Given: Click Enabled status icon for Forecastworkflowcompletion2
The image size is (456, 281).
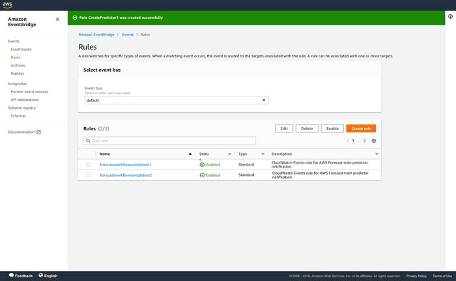Looking at the screenshot, I should pos(202,175).
